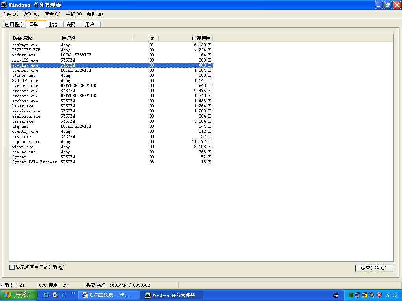Click Windows 任务管理器 taskbar button
Image resolution: width=402 pixels, height=301 pixels.
tap(172, 296)
